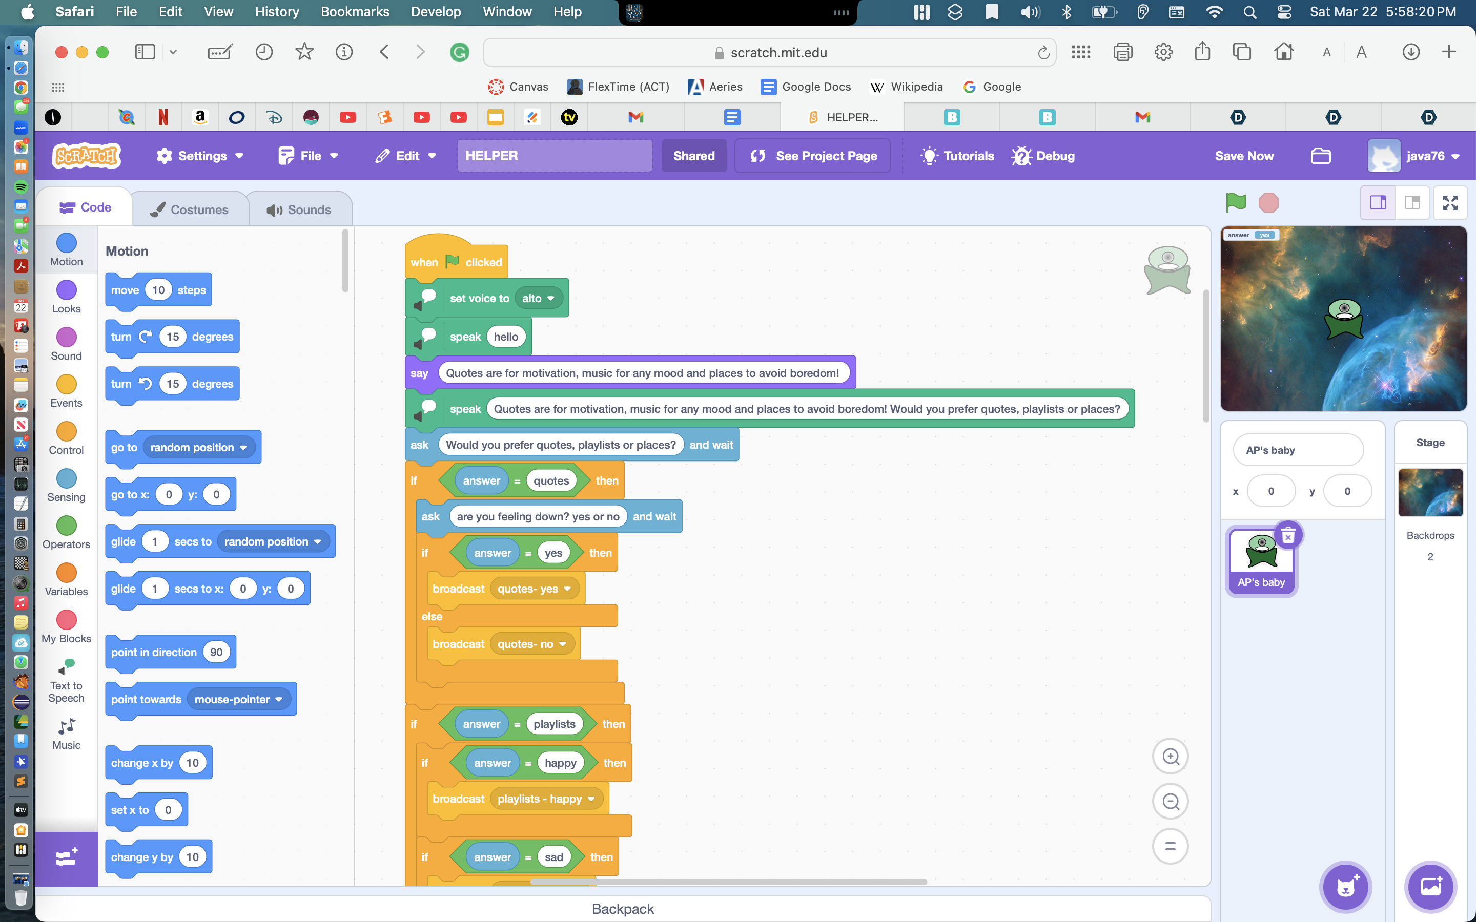
Task: Click See Project Page button
Action: (x=813, y=156)
